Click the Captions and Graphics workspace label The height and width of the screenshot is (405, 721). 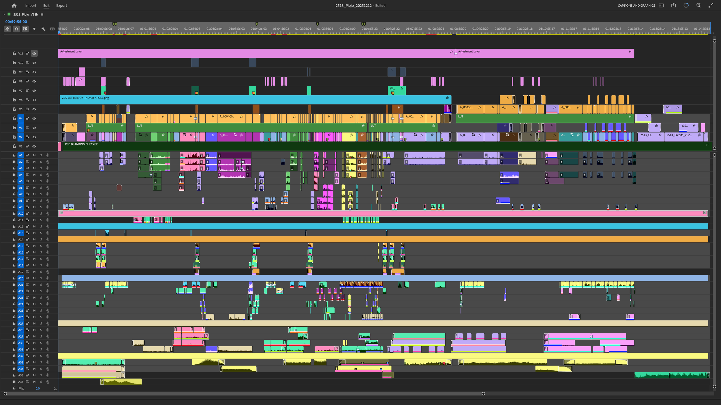636,5
